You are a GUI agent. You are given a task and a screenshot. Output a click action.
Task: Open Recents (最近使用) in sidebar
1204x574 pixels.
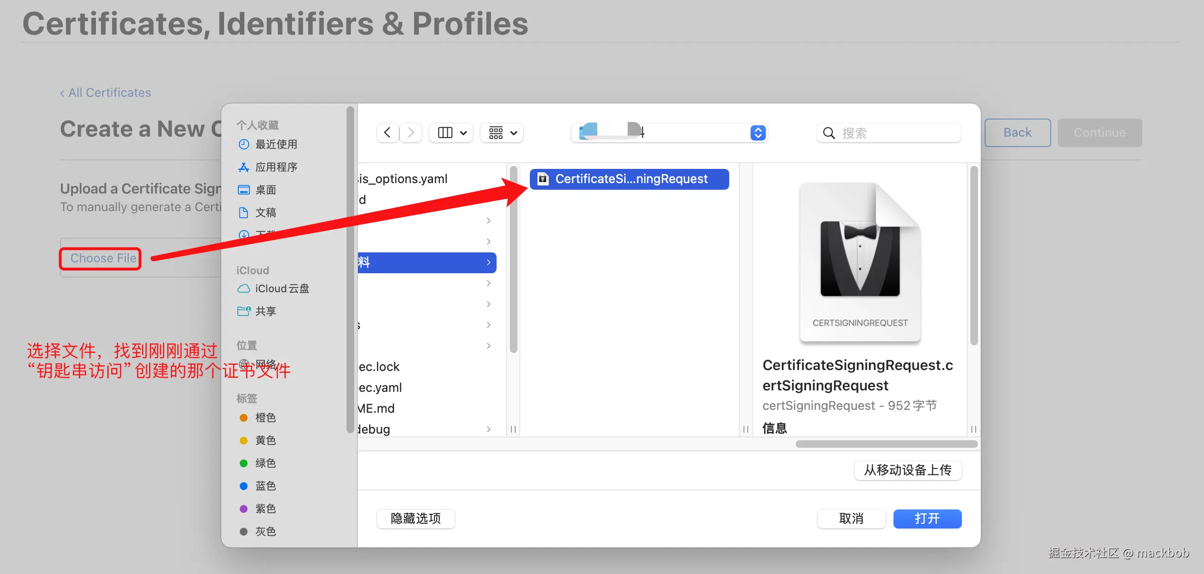[x=276, y=144]
